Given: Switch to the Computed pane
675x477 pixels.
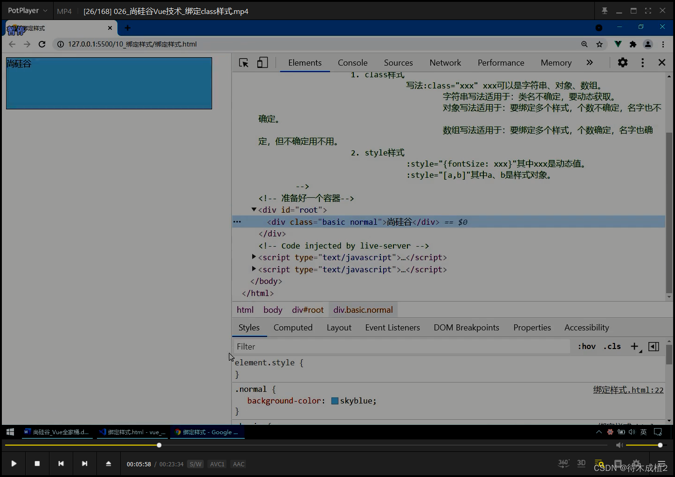Looking at the screenshot, I should tap(293, 328).
